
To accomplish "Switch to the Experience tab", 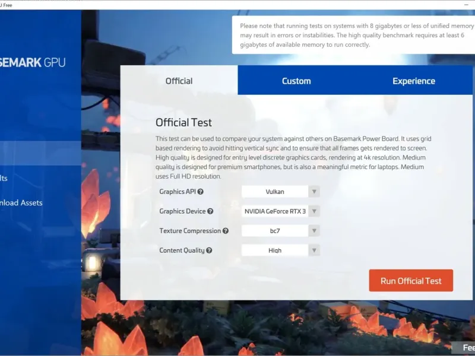I will [x=414, y=81].
